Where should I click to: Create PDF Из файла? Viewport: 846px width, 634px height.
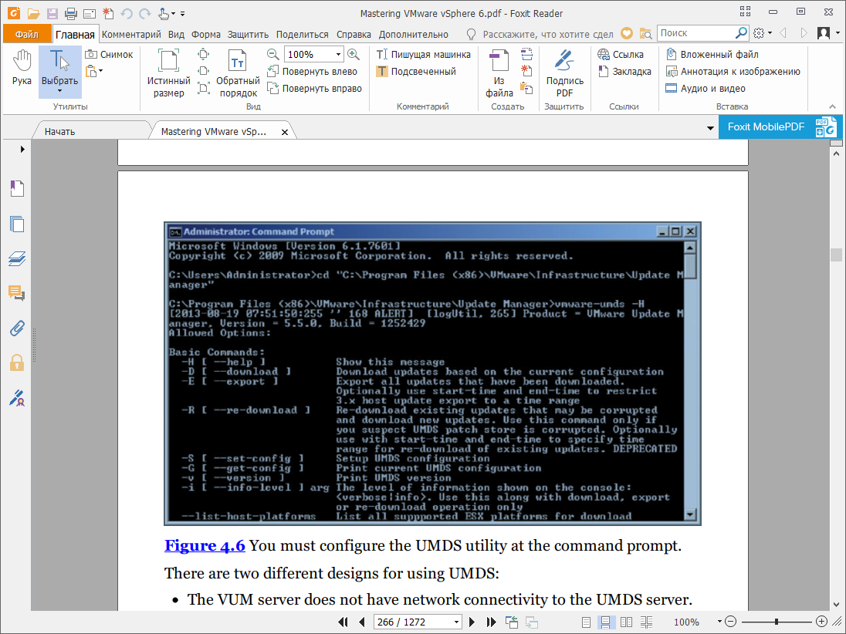click(x=499, y=73)
